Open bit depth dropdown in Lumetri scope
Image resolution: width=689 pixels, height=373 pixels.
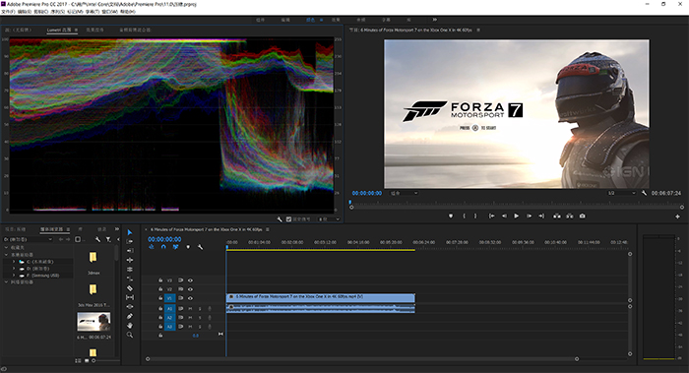click(329, 218)
